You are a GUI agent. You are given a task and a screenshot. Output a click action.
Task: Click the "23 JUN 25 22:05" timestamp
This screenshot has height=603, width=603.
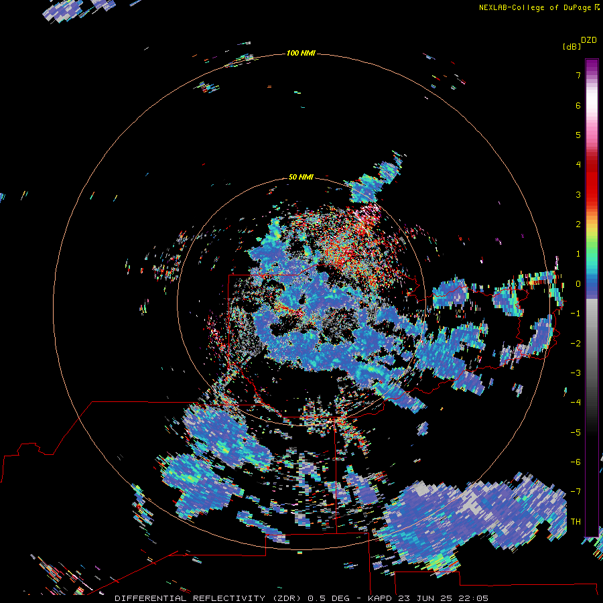pos(443,598)
